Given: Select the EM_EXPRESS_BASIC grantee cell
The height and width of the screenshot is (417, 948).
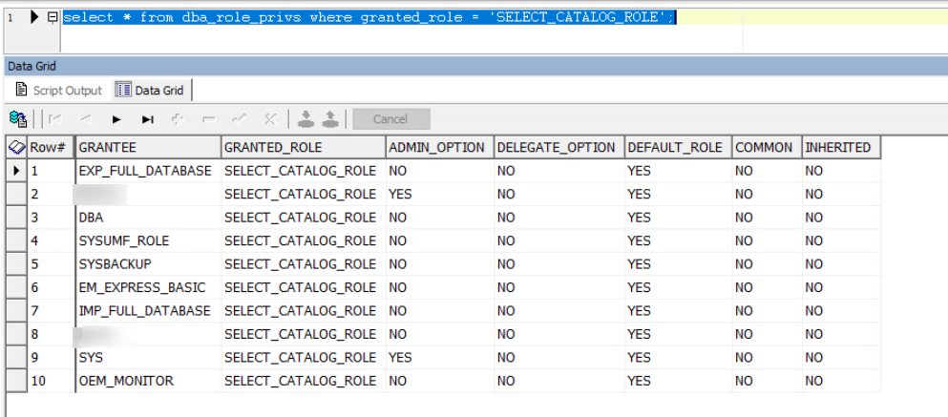Looking at the screenshot, I should click(148, 287).
